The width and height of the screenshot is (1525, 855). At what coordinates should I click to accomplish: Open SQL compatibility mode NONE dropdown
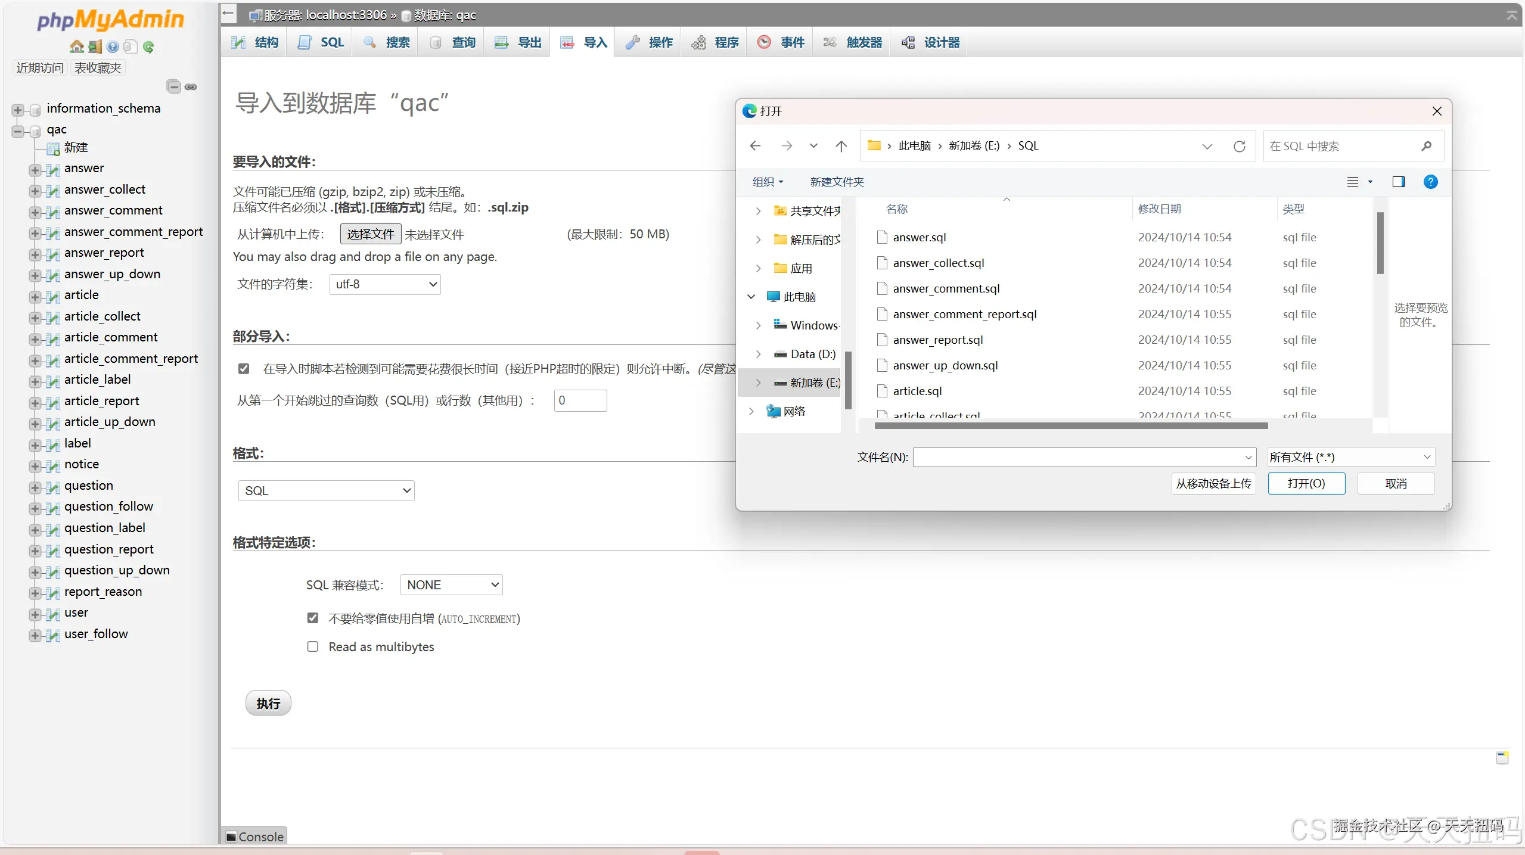tap(451, 585)
